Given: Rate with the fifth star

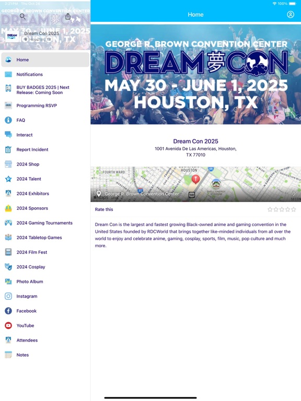Looking at the screenshot, I should (294, 209).
